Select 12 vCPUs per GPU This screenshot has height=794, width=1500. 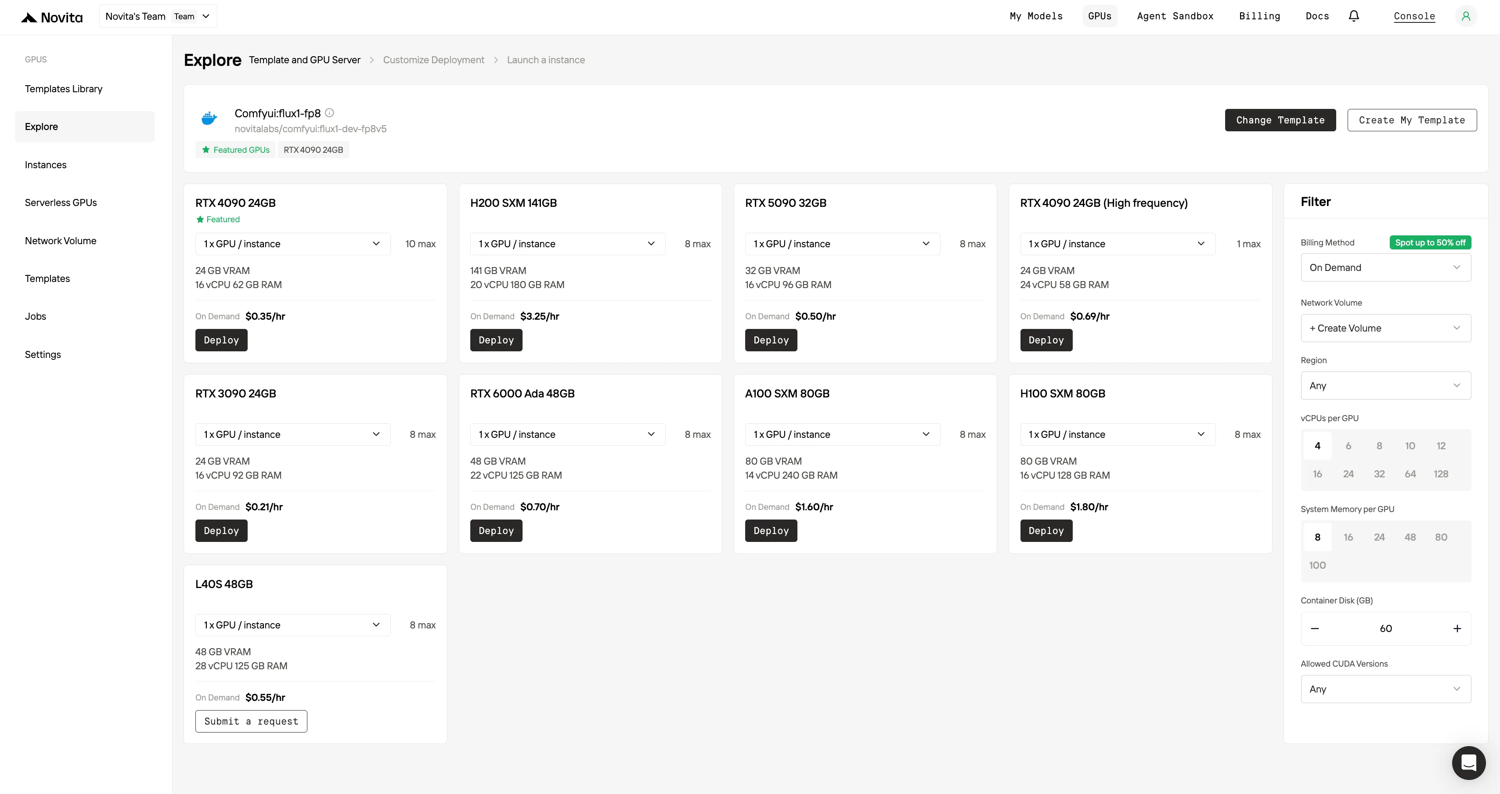coord(1441,446)
